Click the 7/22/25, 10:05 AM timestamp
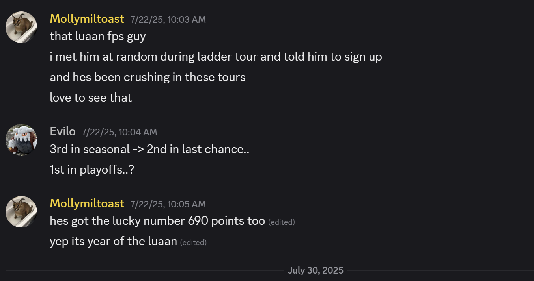The height and width of the screenshot is (281, 534). tap(168, 204)
